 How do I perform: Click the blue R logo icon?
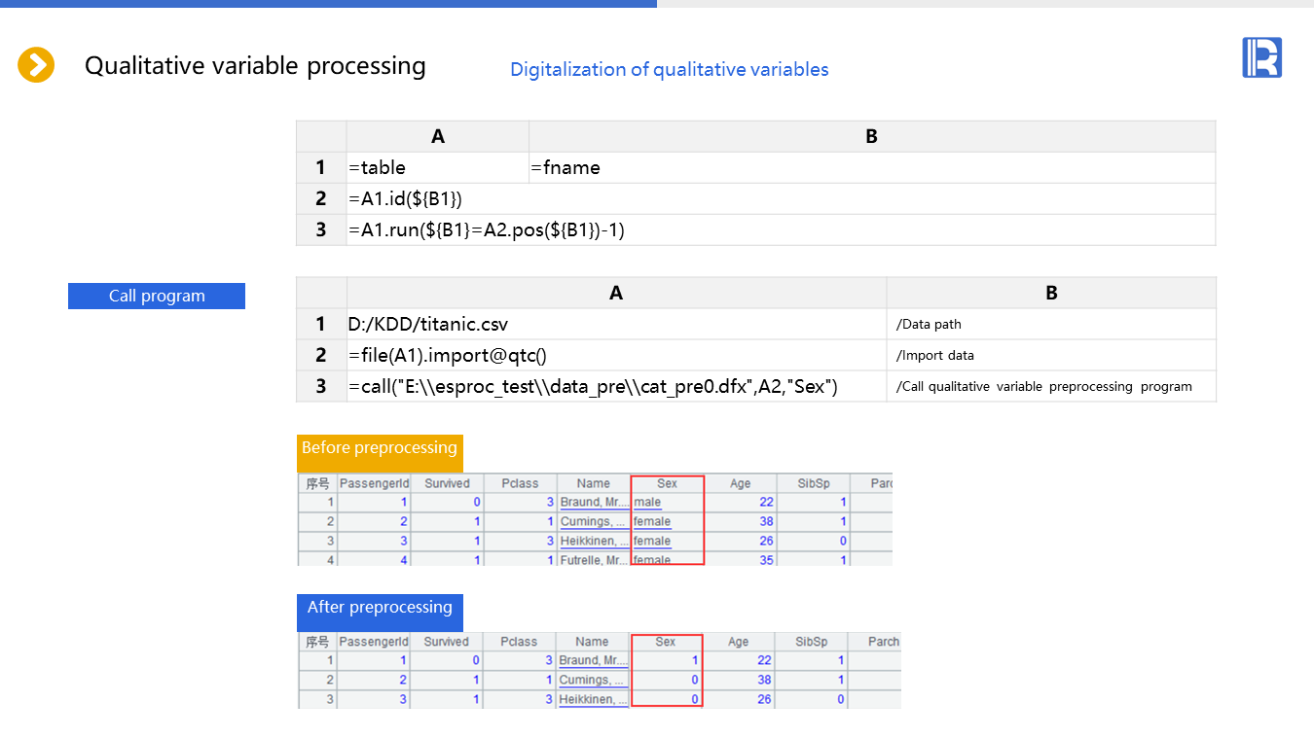pyautogui.click(x=1261, y=57)
